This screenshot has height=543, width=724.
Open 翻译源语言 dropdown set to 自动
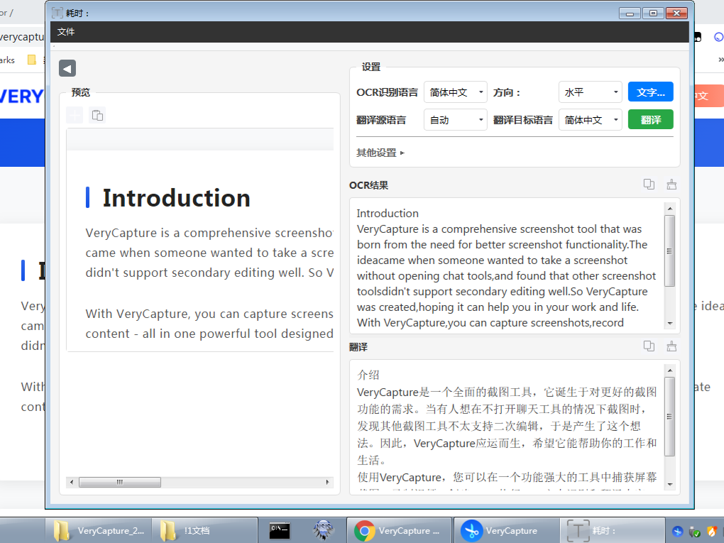point(455,120)
